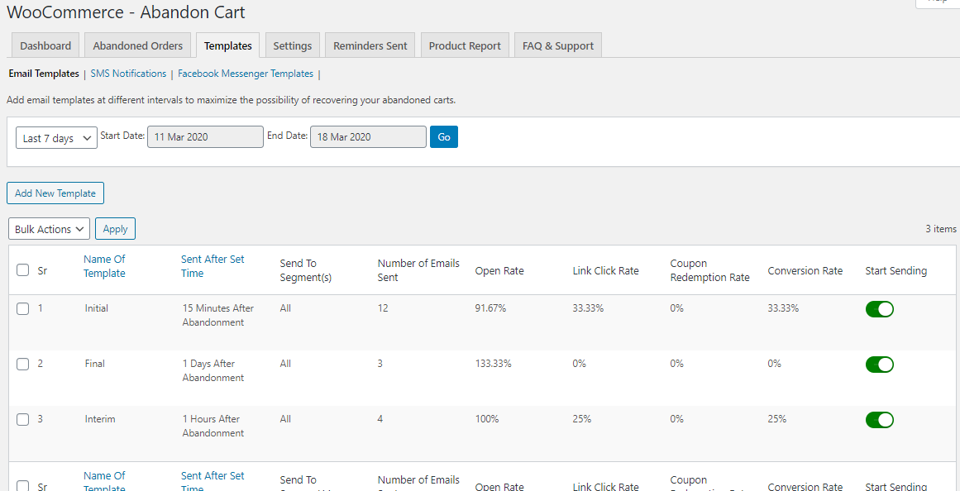Go to Reminders Sent tab

coord(370,45)
